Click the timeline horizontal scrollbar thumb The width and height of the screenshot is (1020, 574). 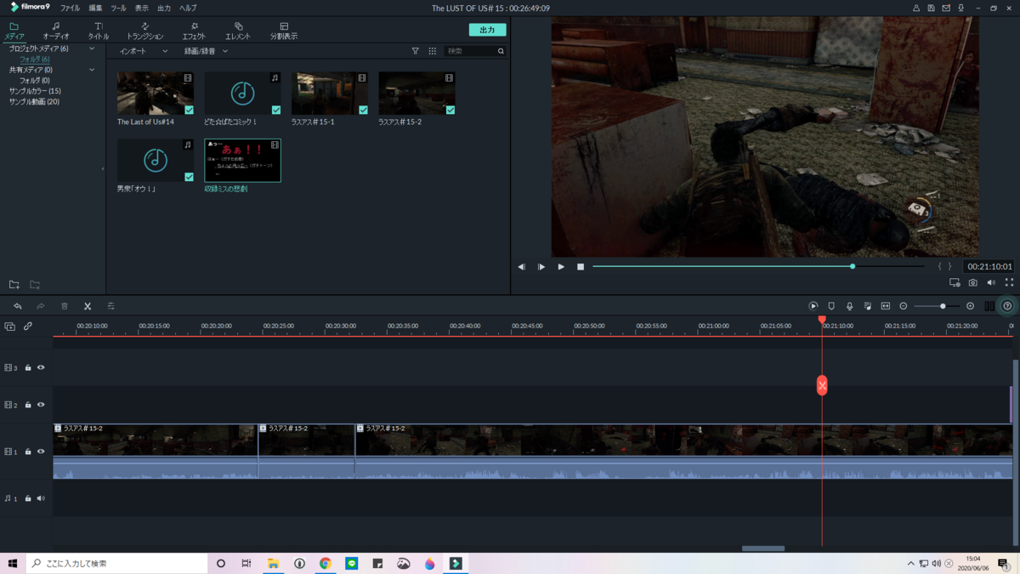coord(763,548)
